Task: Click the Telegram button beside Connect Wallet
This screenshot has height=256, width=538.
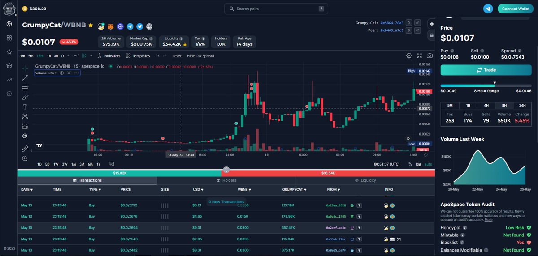Action: tap(488, 9)
